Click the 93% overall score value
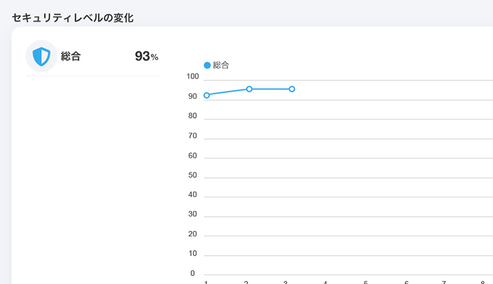This screenshot has height=284, width=493. (147, 56)
